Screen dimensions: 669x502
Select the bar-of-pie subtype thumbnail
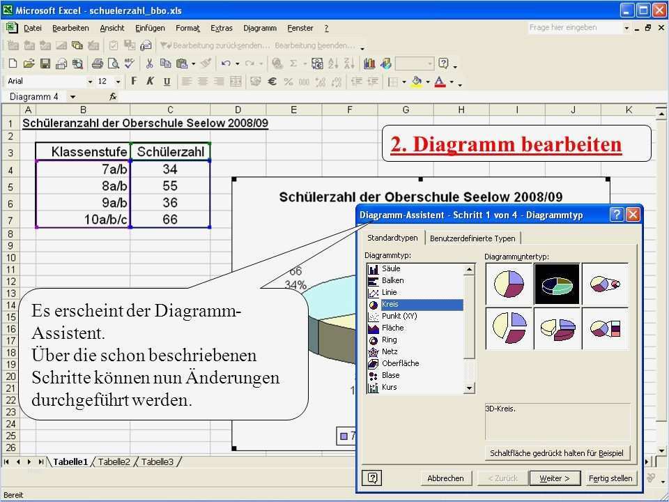point(605,328)
